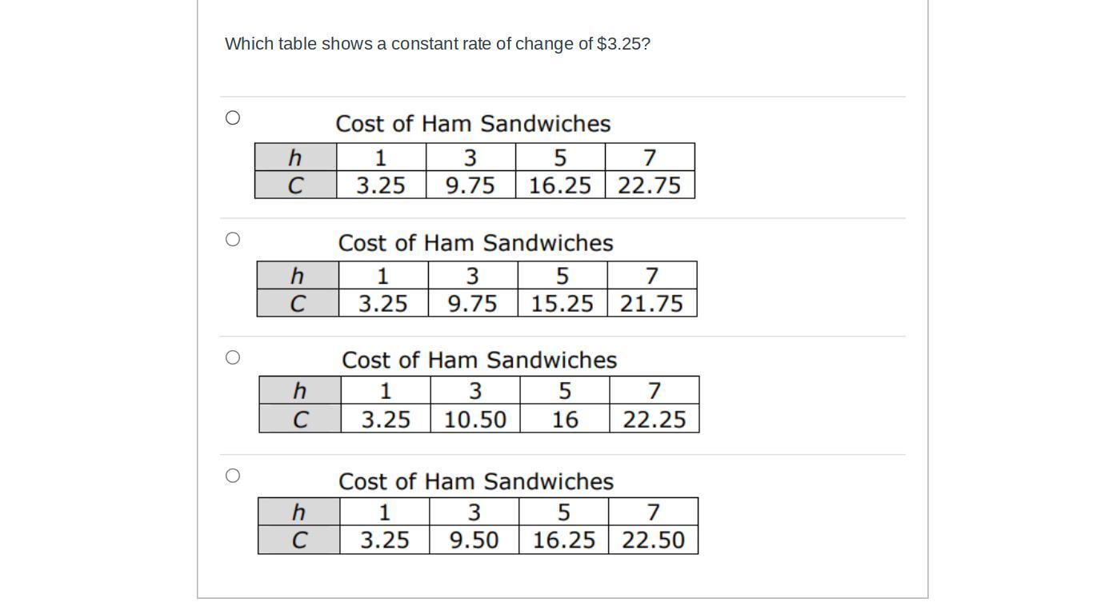Click the 22.50 cost cell

(654, 540)
